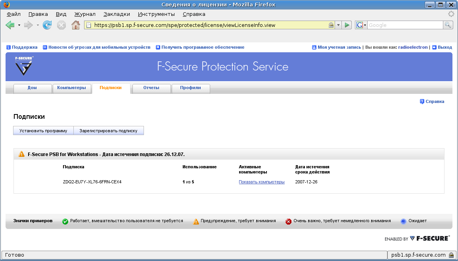The image size is (458, 261).
Task: Click the red critical legend icon
Action: (289, 222)
